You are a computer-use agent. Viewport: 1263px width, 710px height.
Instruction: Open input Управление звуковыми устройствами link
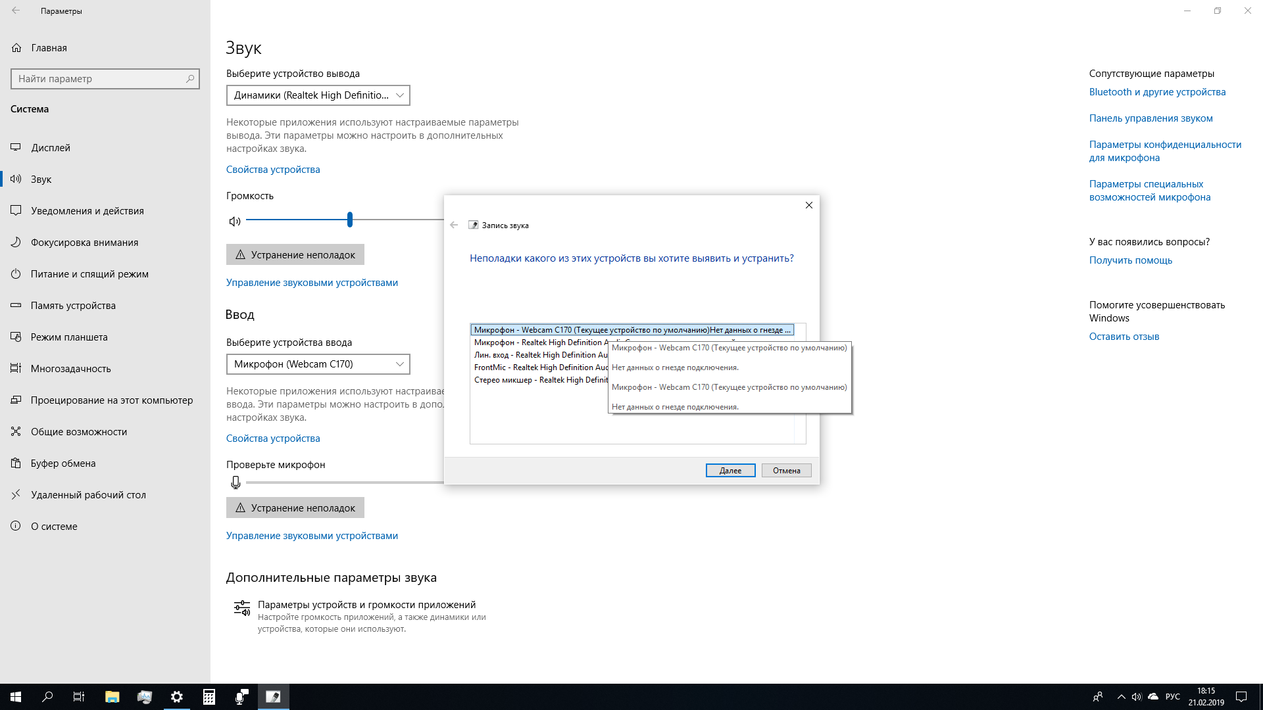point(312,536)
